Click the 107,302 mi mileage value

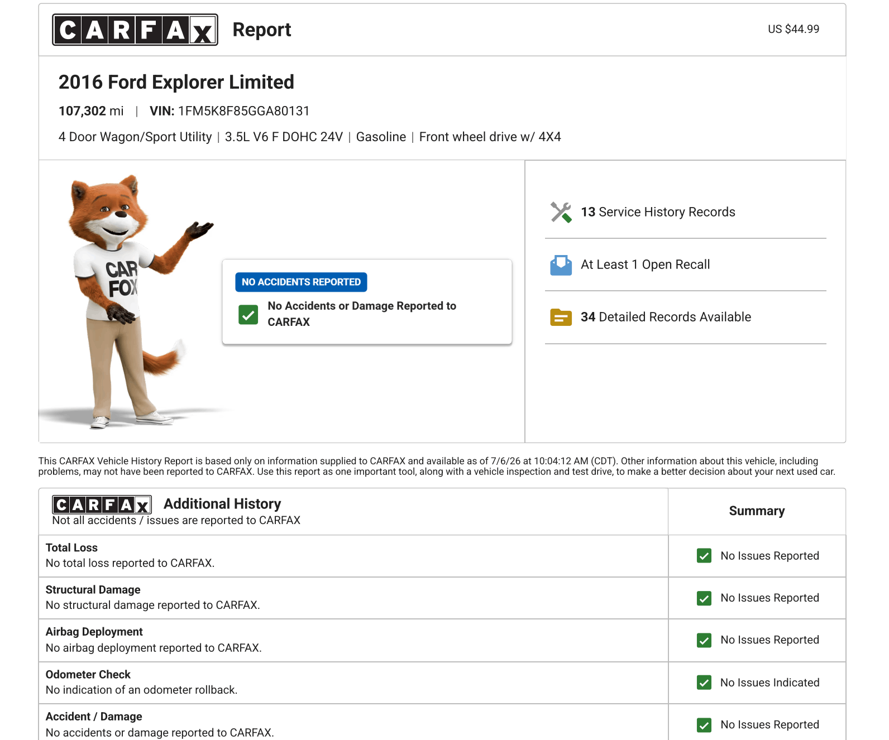coord(91,111)
